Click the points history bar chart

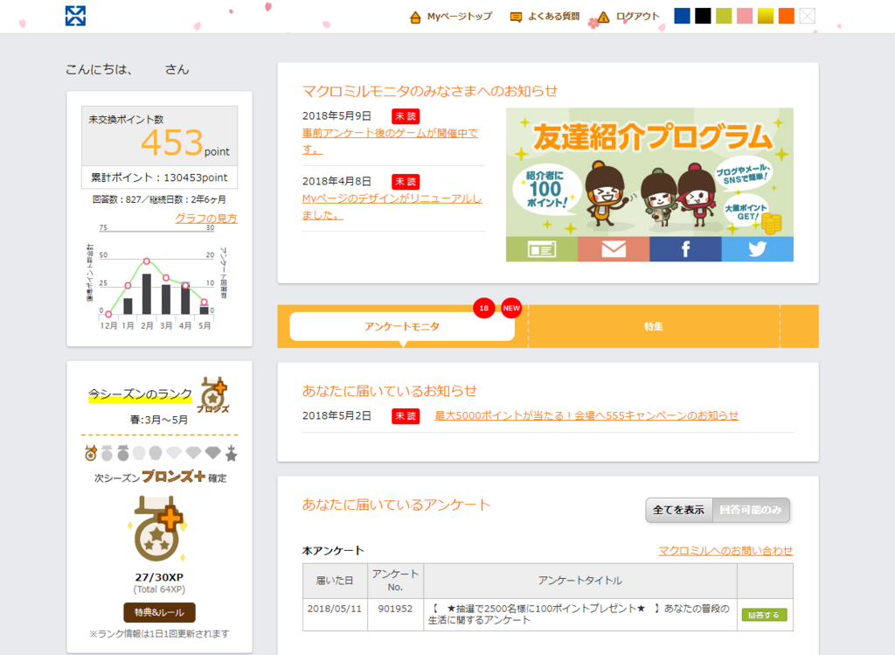coord(157,278)
